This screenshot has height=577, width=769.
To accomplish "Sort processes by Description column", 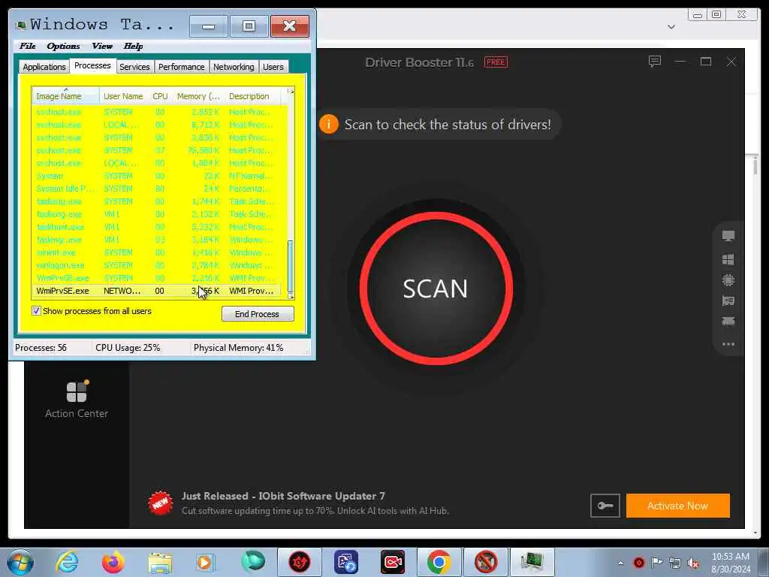I will click(254, 96).
